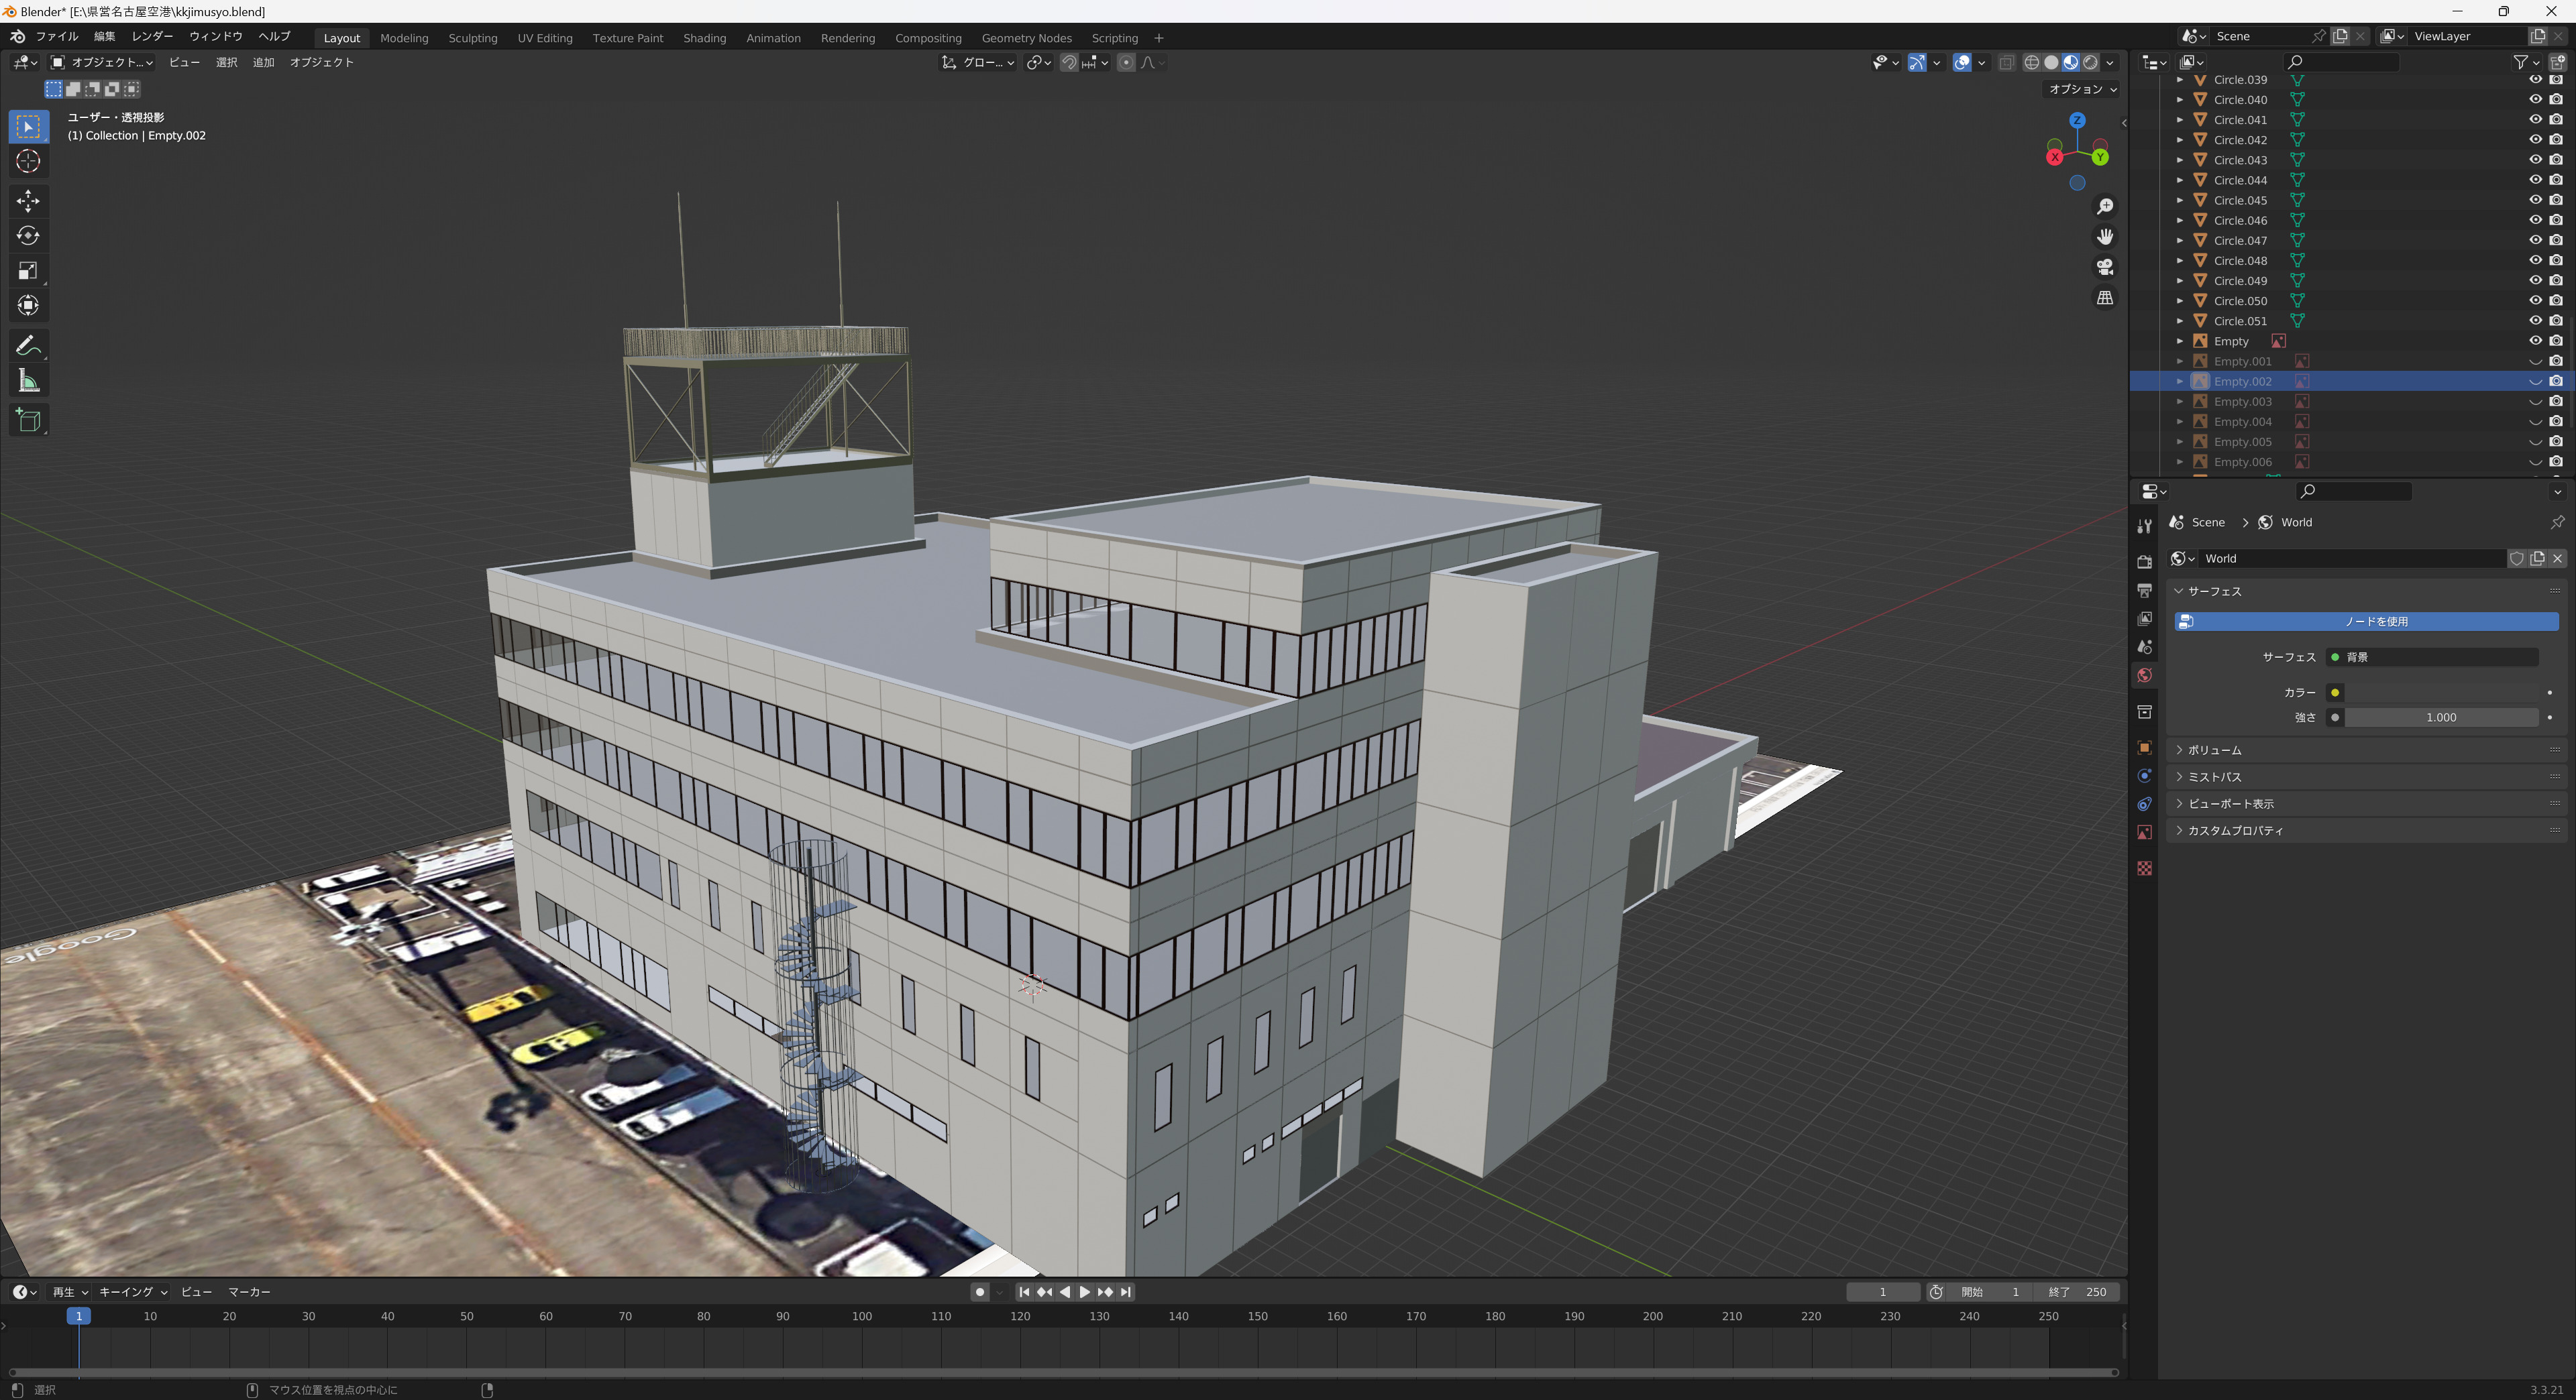2576x1400 pixels.
Task: Click the pan hand viewport icon
Action: tap(2105, 237)
